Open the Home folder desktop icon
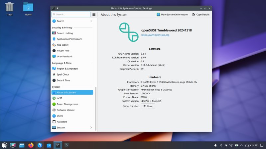This screenshot has width=266, height=149. point(28,9)
